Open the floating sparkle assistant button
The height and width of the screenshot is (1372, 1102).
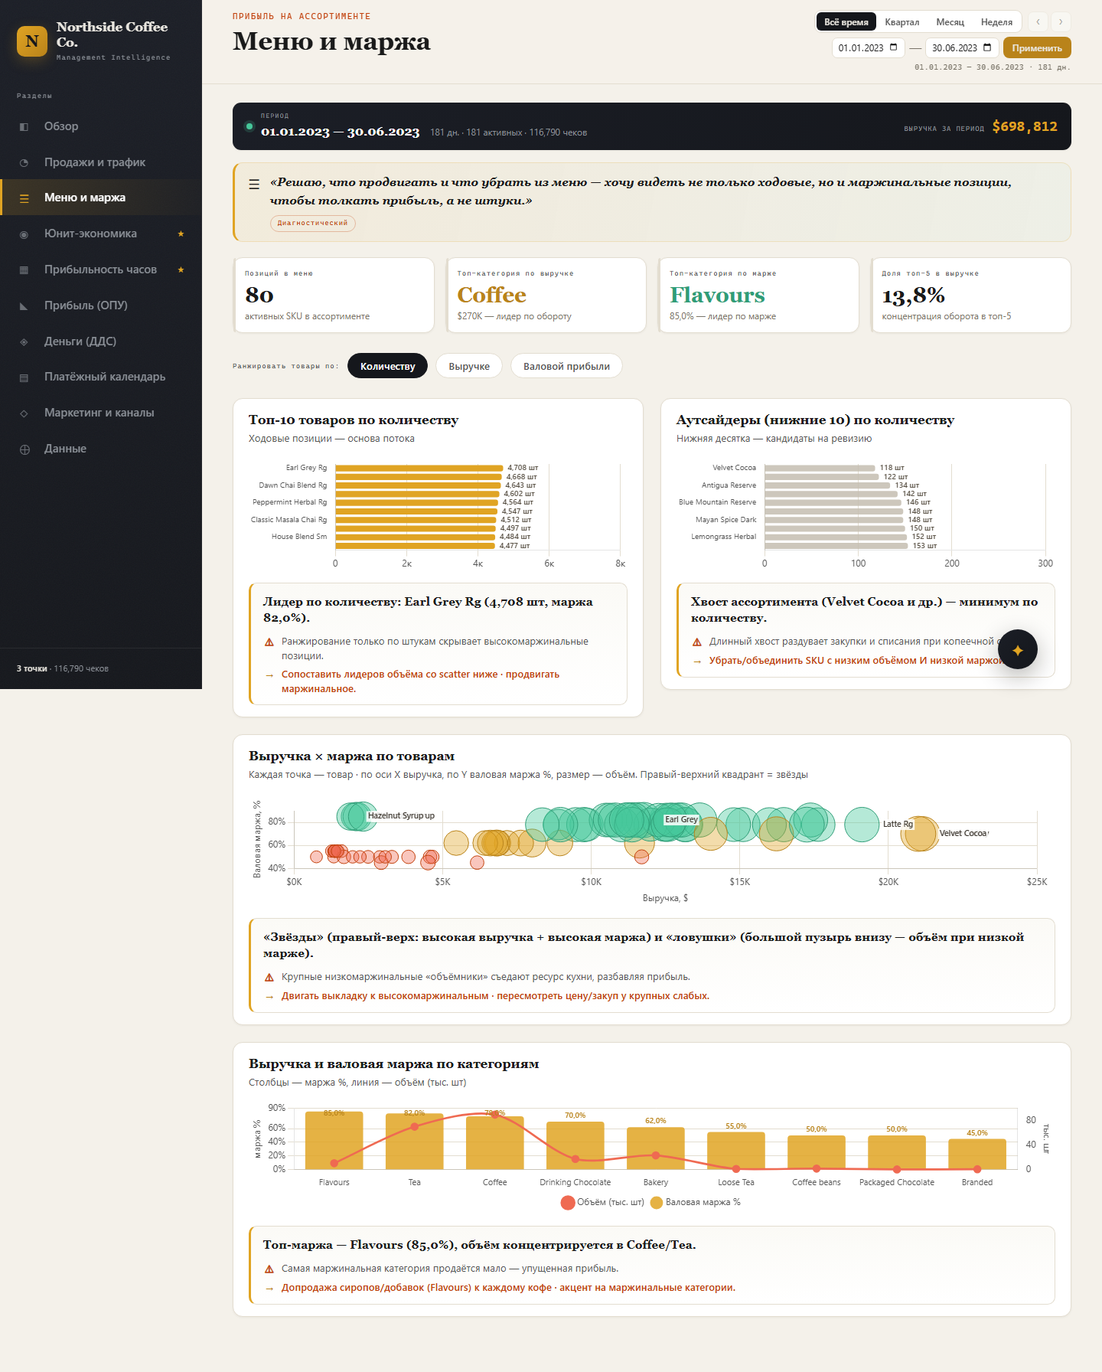point(1017,649)
